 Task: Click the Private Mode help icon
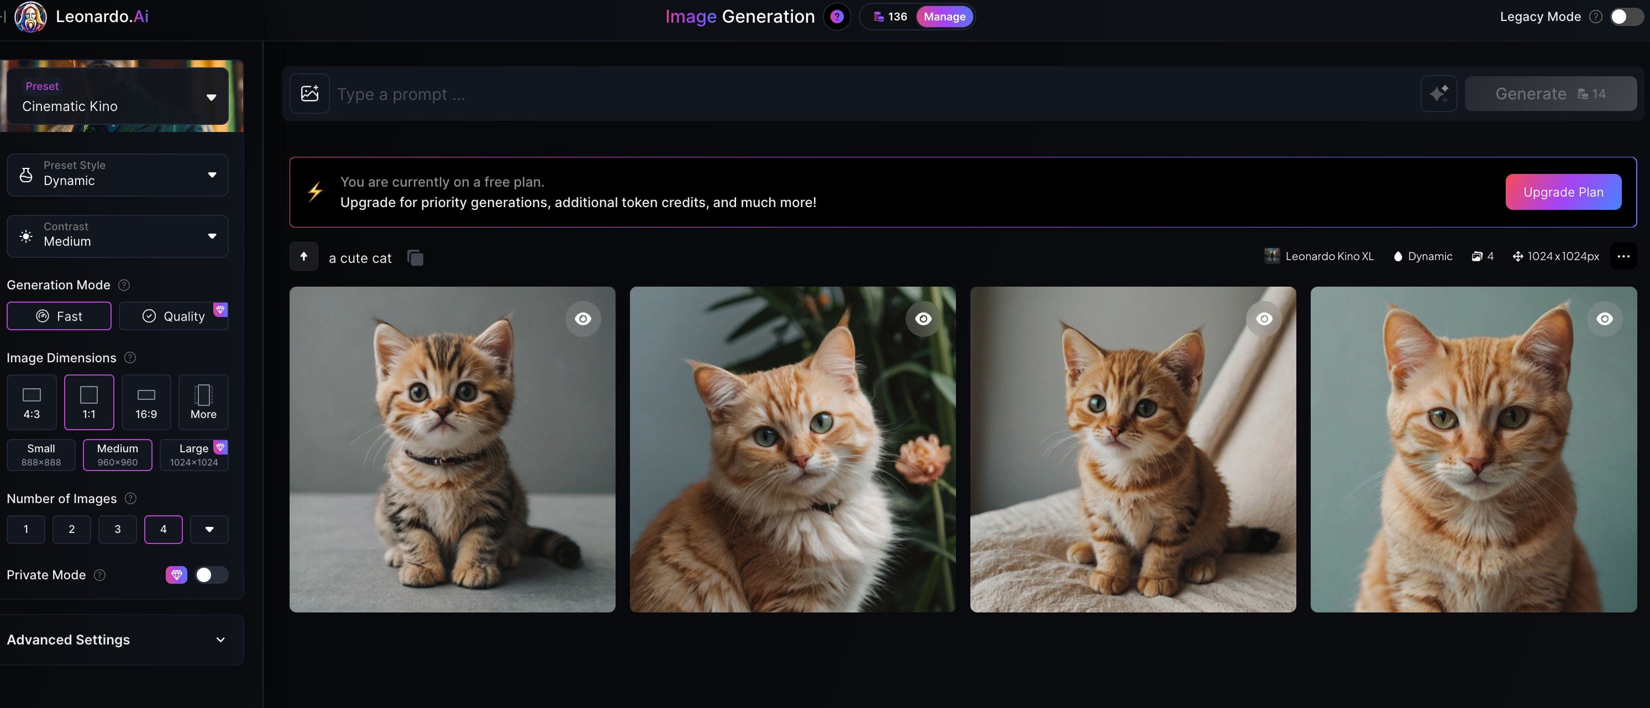pos(100,575)
